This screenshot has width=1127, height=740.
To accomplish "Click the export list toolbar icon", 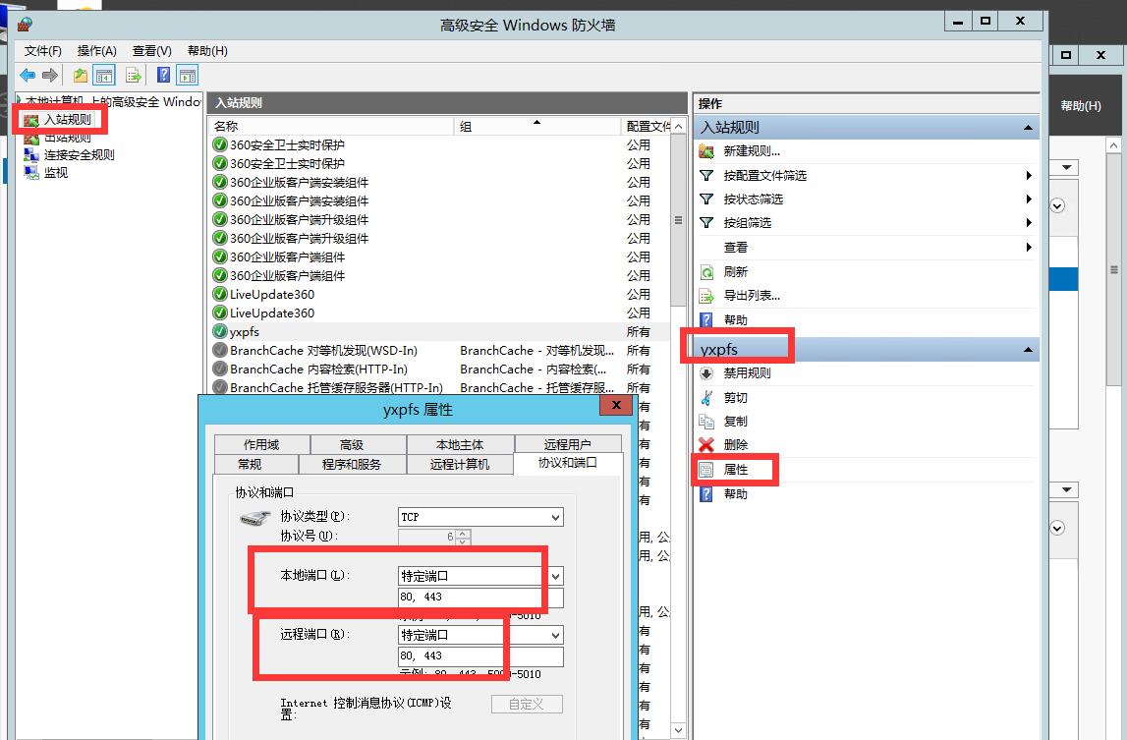I will pyautogui.click(x=133, y=75).
